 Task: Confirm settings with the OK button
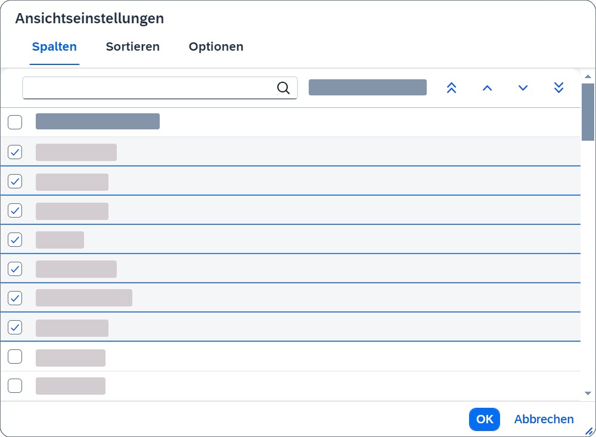[484, 419]
